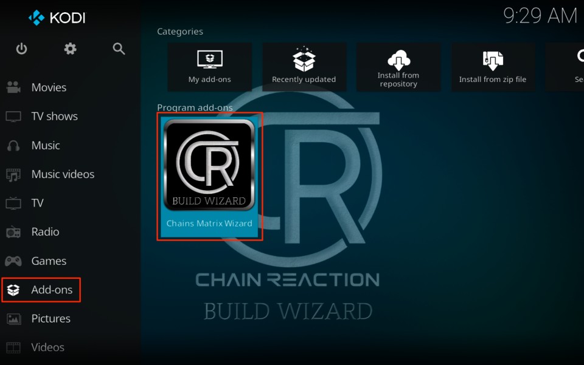Open the My add-ons category
The image size is (584, 365).
tap(210, 67)
